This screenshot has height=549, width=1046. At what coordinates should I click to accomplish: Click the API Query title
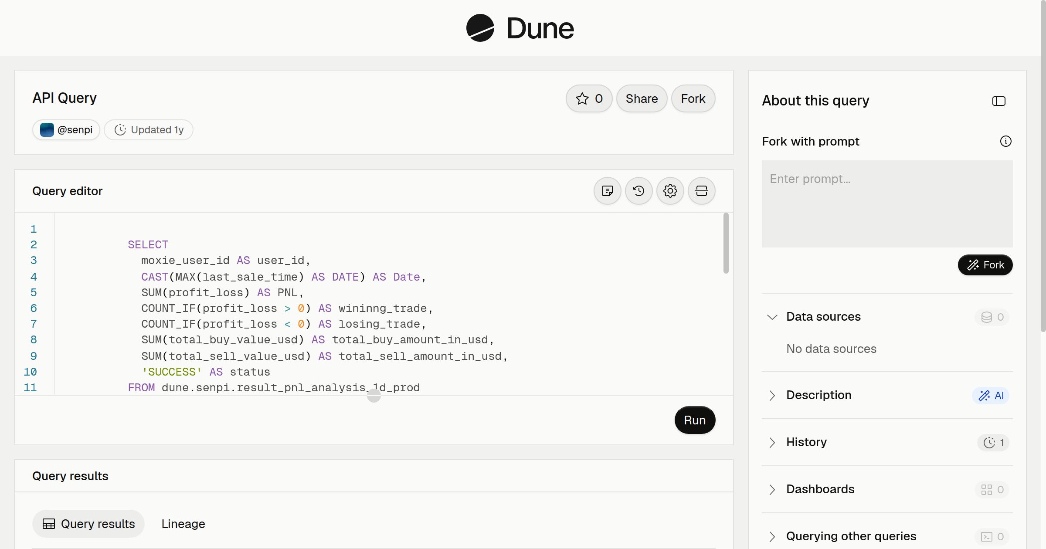point(65,98)
